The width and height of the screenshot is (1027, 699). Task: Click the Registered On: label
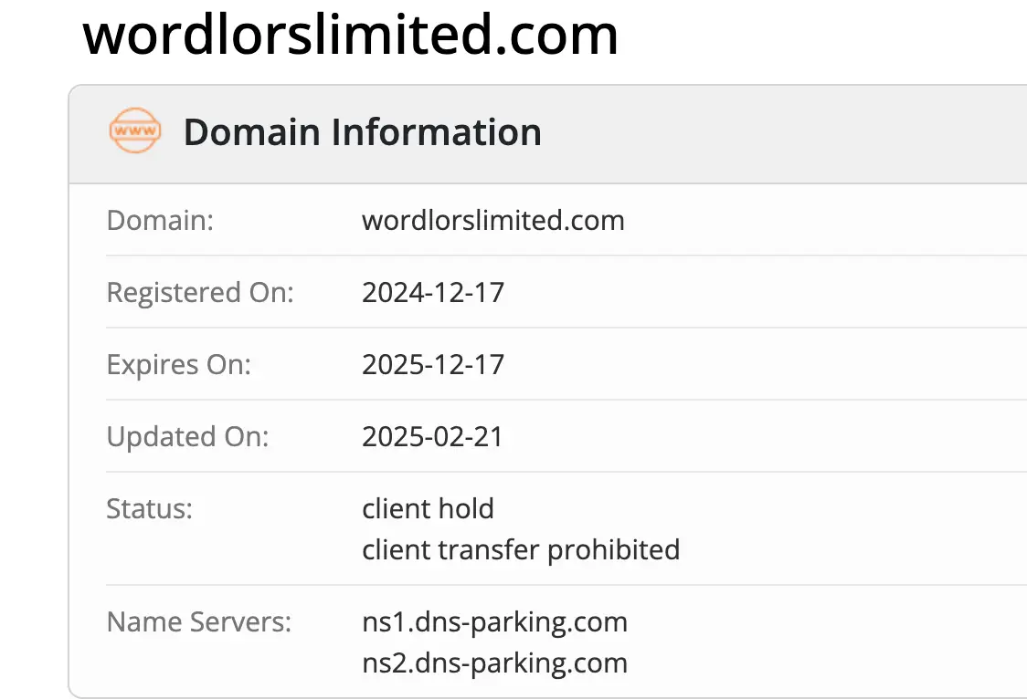(200, 293)
